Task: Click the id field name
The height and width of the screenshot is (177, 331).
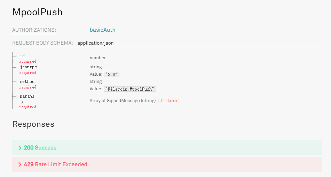Action: pos(22,56)
